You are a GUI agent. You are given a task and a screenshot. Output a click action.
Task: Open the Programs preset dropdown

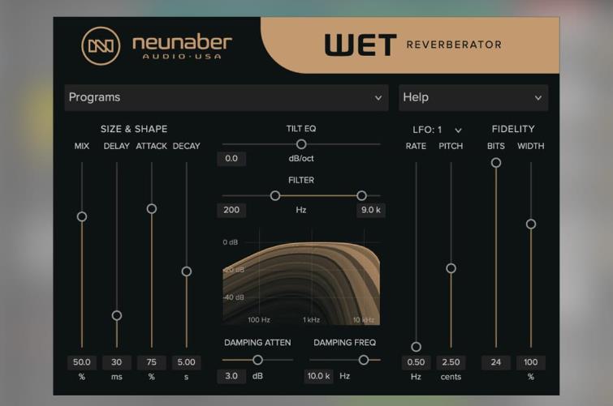coord(227,97)
